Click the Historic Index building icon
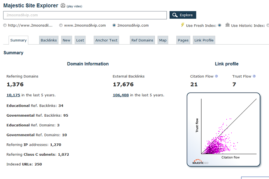Viewport: 269px width, 179px height. pyautogui.click(x=227, y=25)
